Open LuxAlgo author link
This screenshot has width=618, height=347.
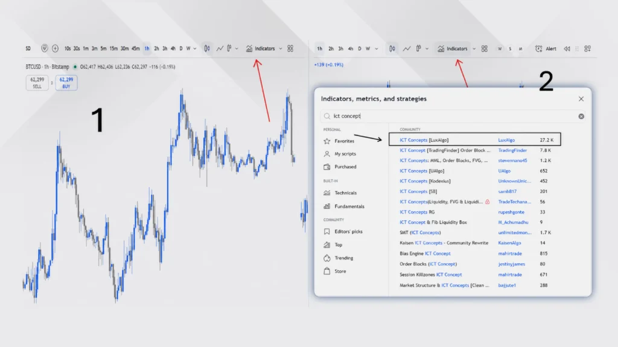(x=506, y=140)
